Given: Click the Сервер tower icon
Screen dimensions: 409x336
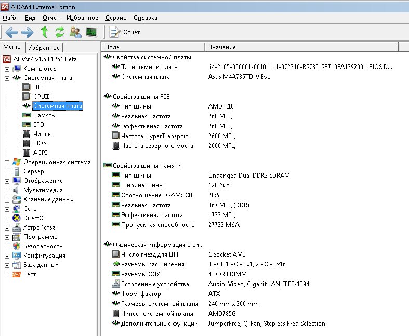Looking at the screenshot, I should [17, 171].
